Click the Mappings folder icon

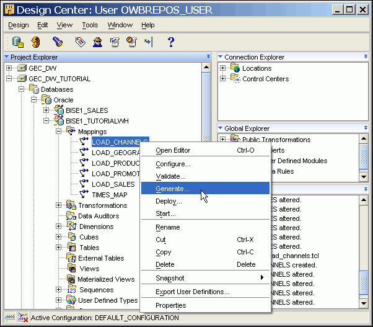pos(71,131)
